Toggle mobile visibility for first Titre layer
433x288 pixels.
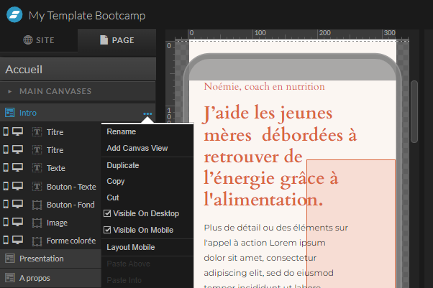[x=6, y=131]
